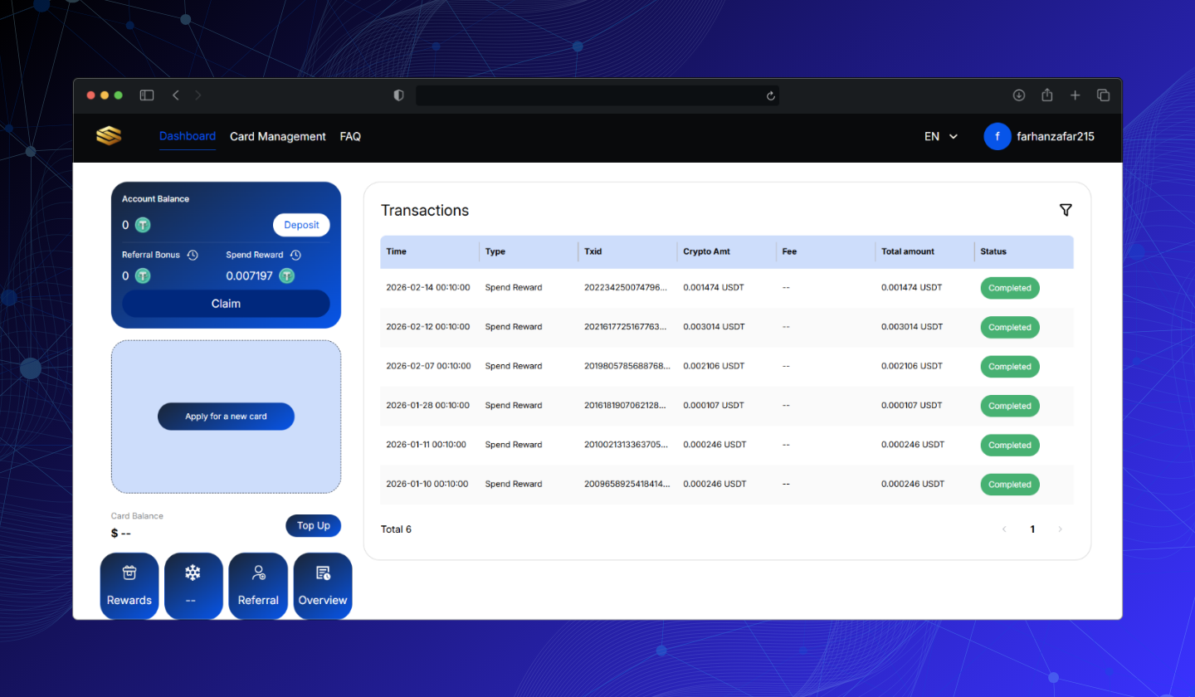Open the transactions filter funnel icon
This screenshot has width=1195, height=697.
(x=1066, y=211)
